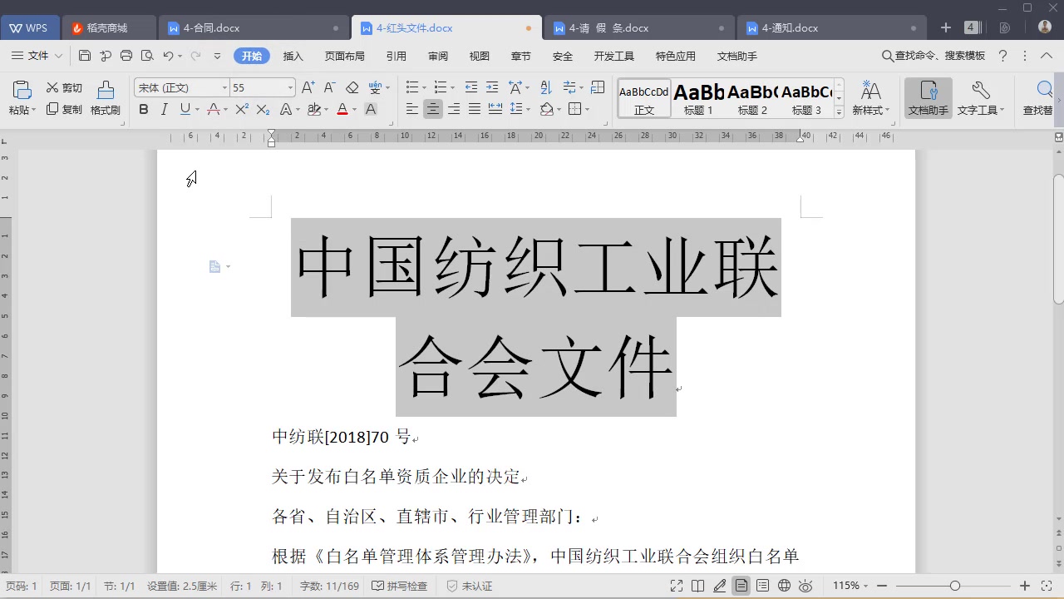Increase font size with the A+ icon

tap(308, 87)
